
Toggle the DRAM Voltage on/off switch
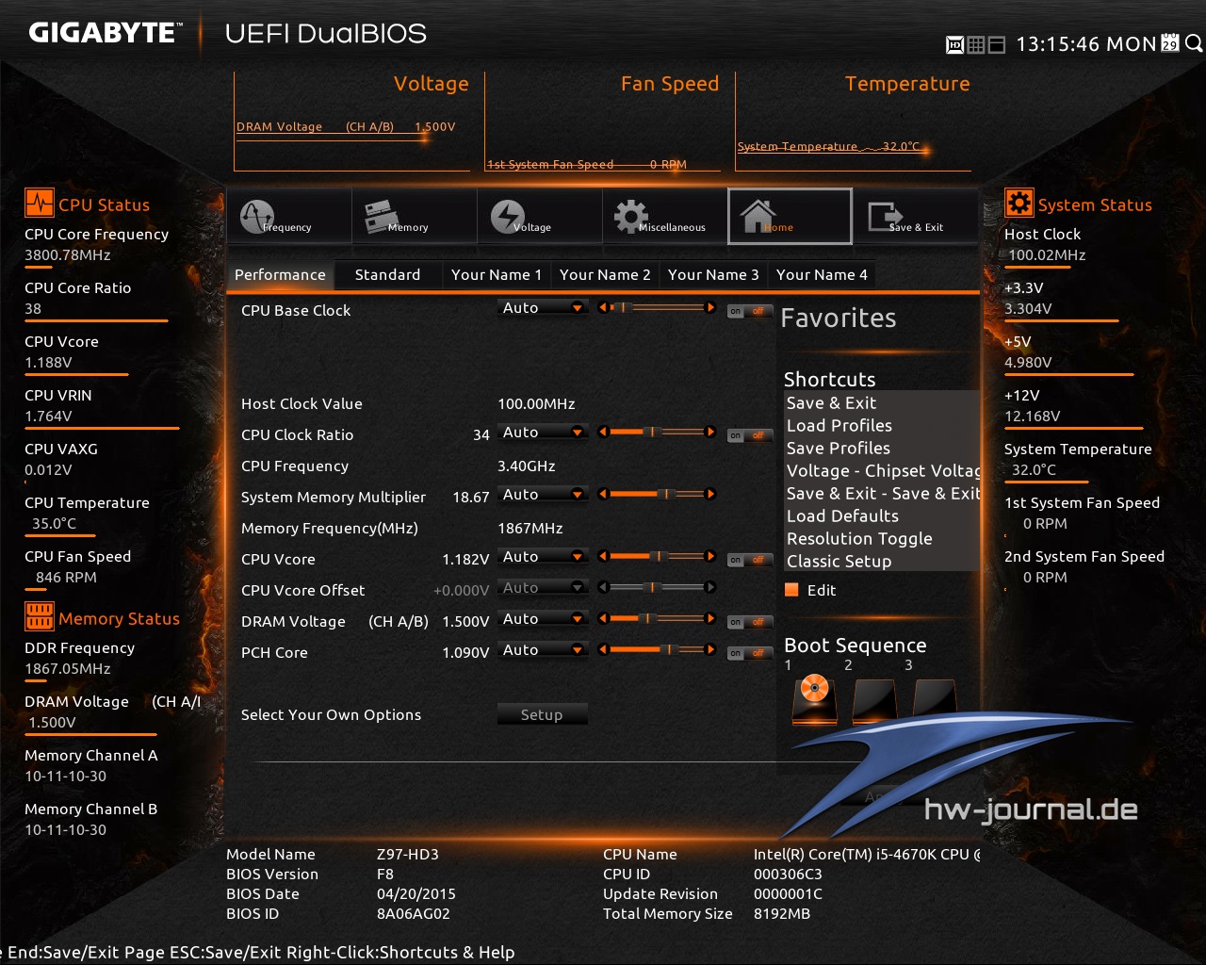click(749, 621)
